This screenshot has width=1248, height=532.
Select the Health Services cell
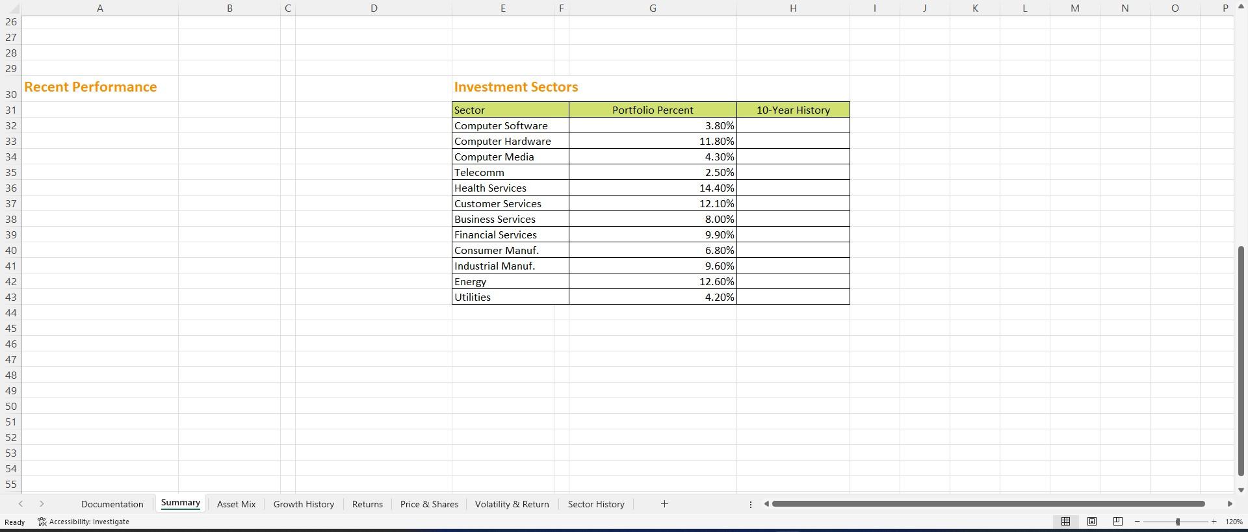pyautogui.click(x=510, y=188)
